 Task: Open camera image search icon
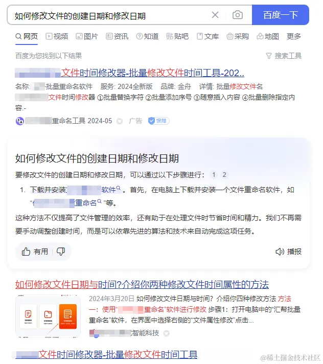tap(237, 15)
